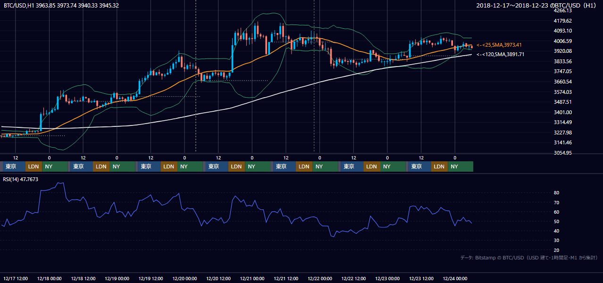603x283 pixels.
Task: Click RSI scale value 40
Action: tap(557, 231)
